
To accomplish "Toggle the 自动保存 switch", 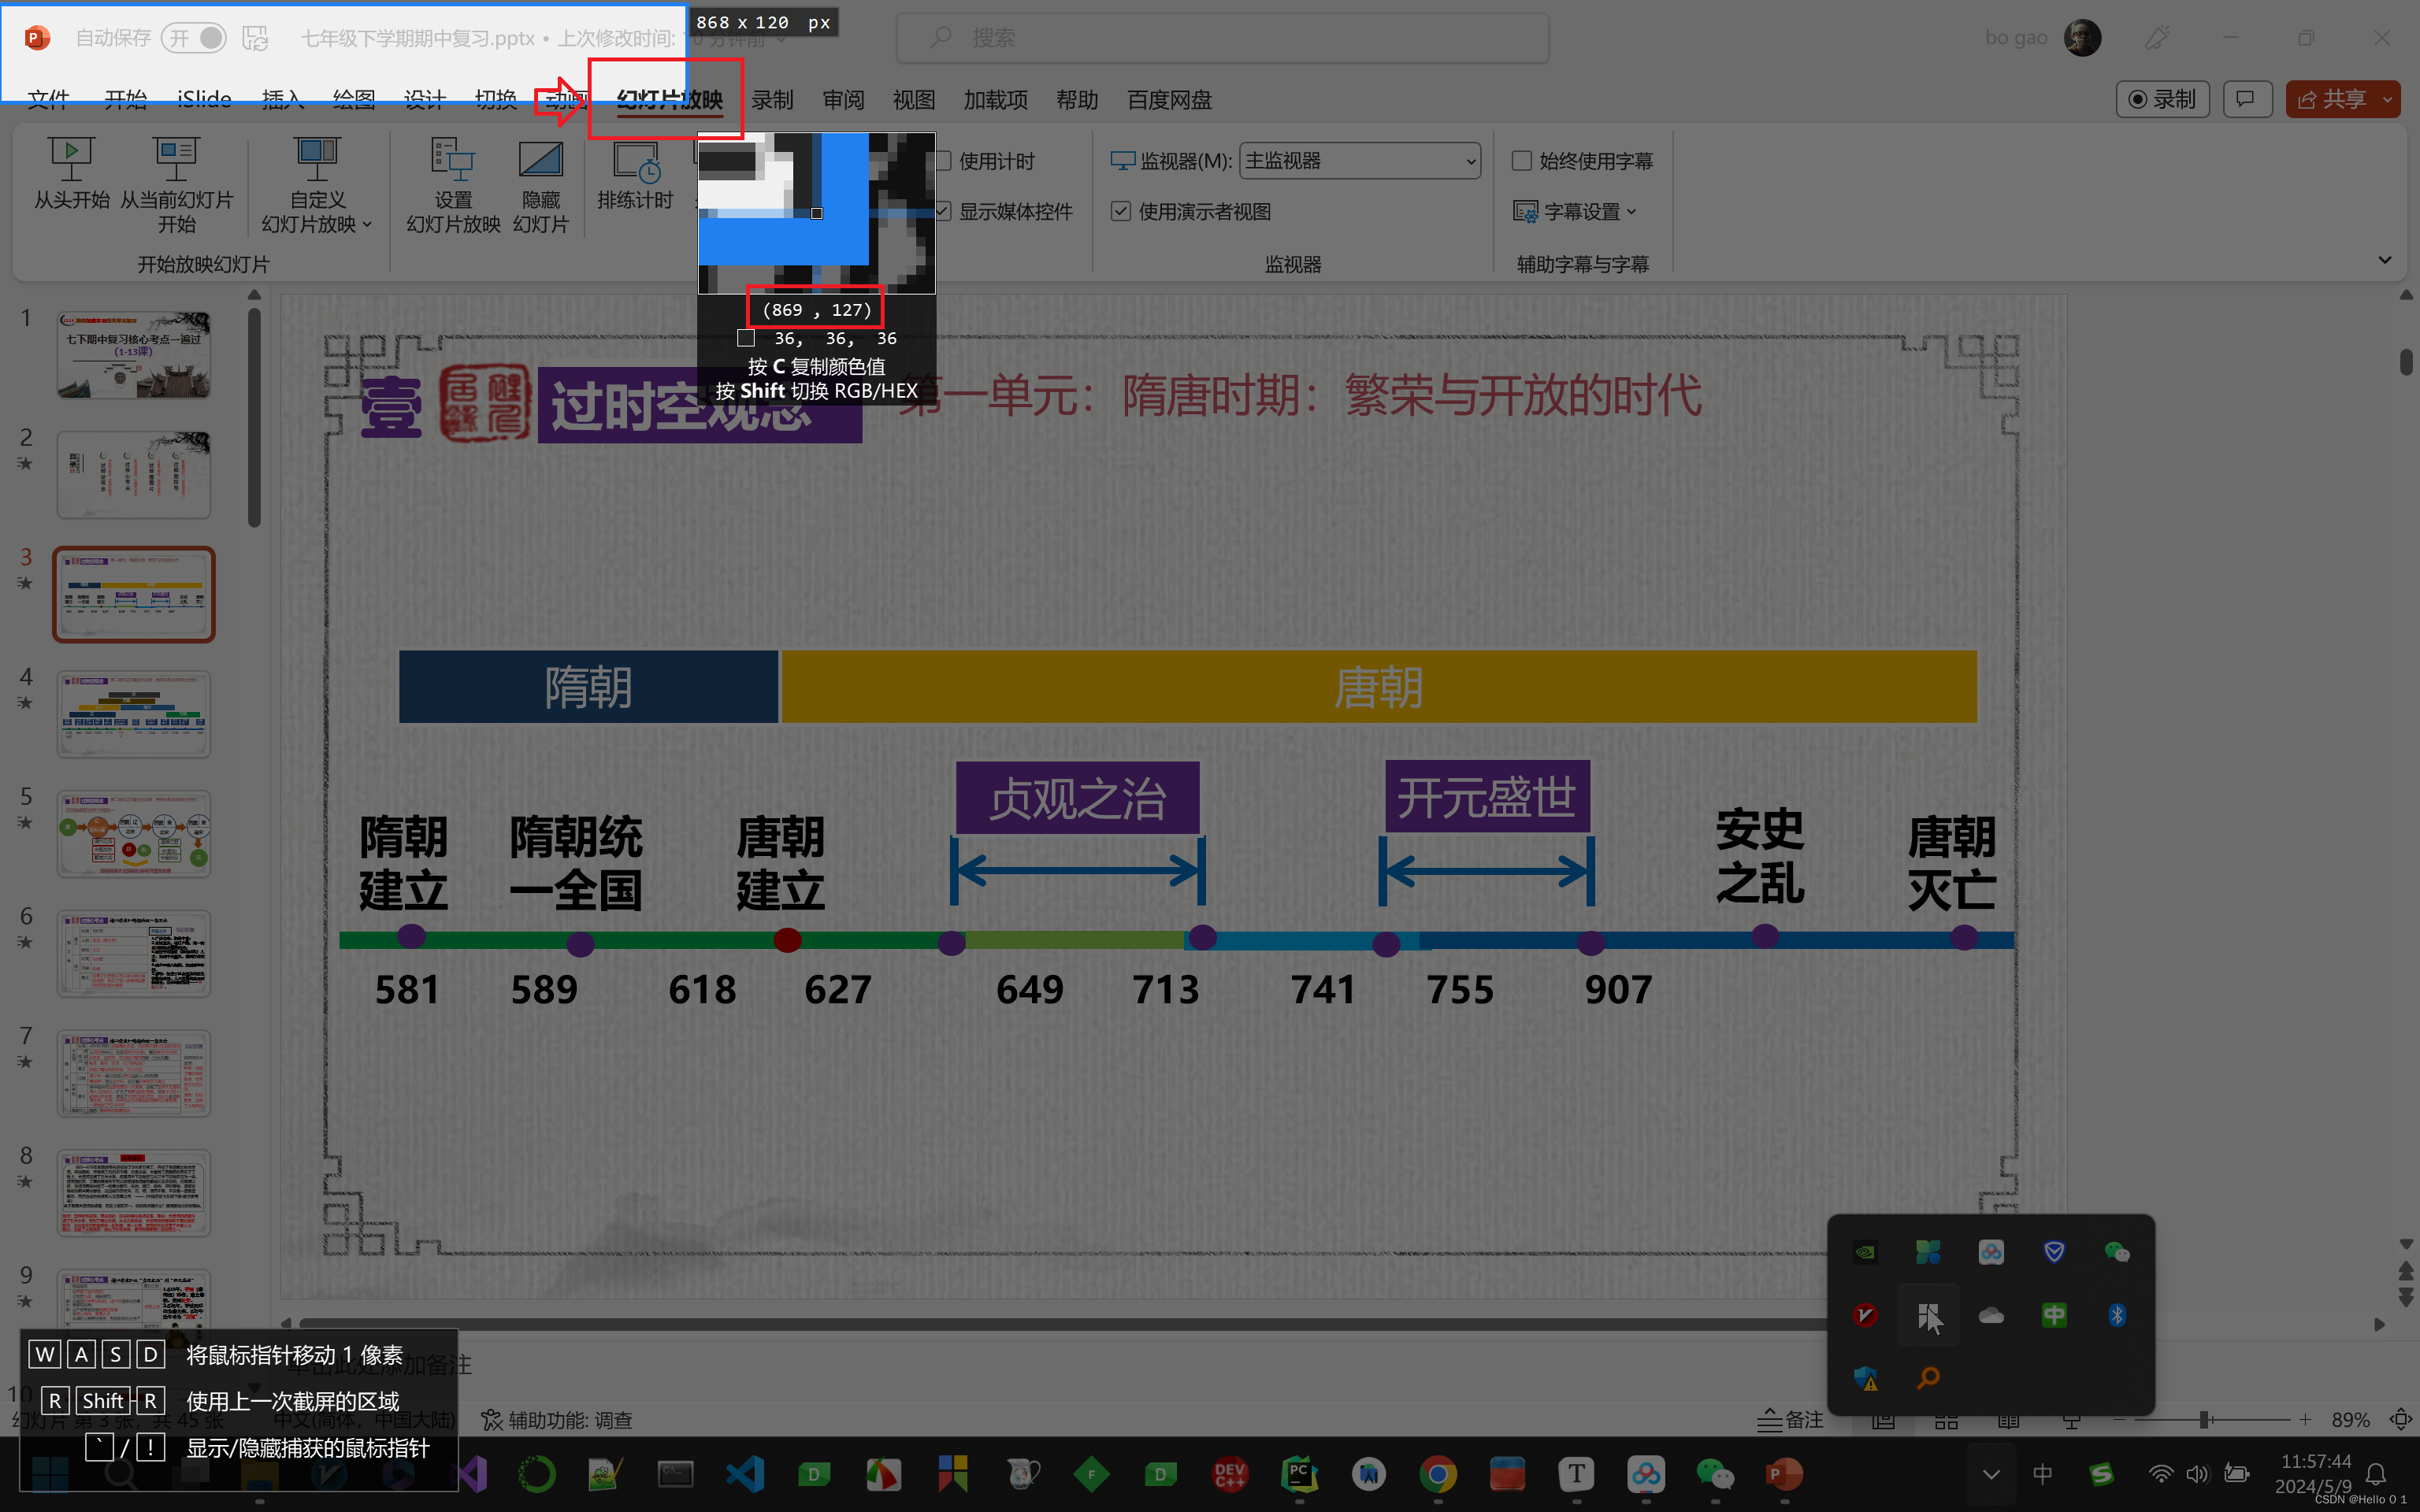I will click(194, 38).
